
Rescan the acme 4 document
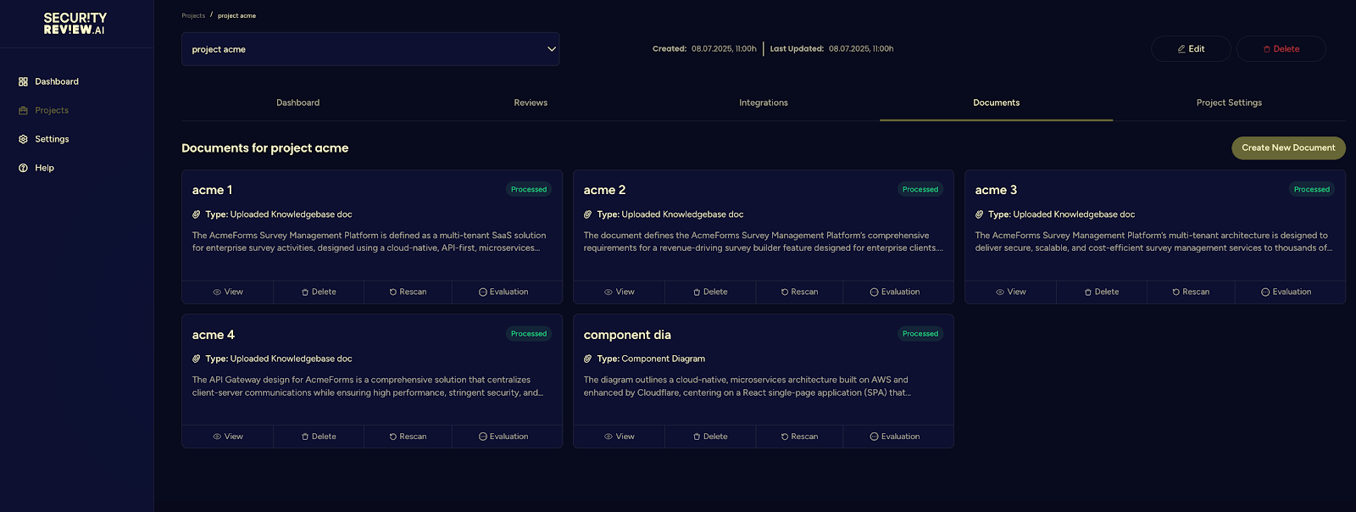[x=408, y=437]
